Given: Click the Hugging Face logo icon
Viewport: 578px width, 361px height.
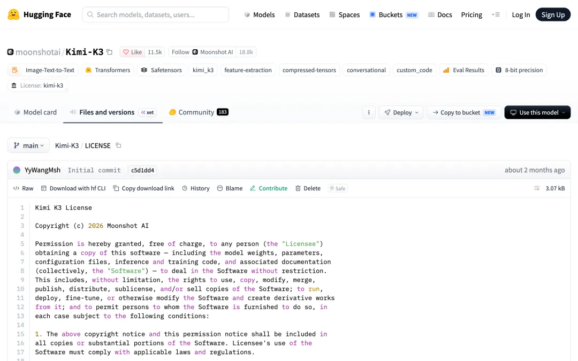Looking at the screenshot, I should (13, 14).
